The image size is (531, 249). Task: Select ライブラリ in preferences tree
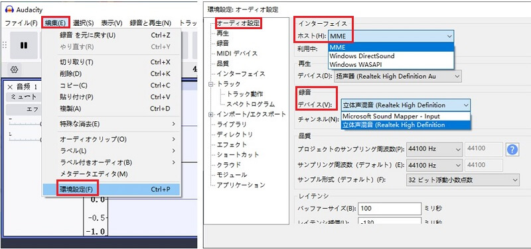[x=232, y=124]
